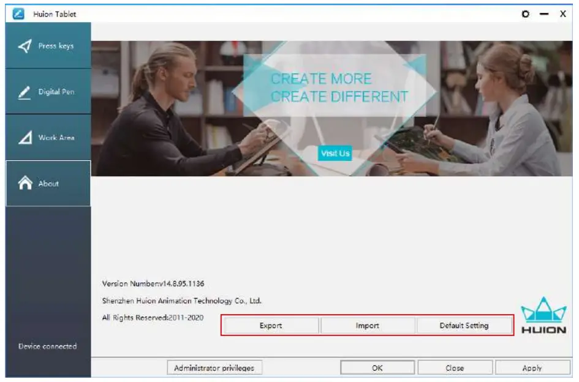579x382 pixels.
Task: Click the Import button
Action: [x=368, y=326]
